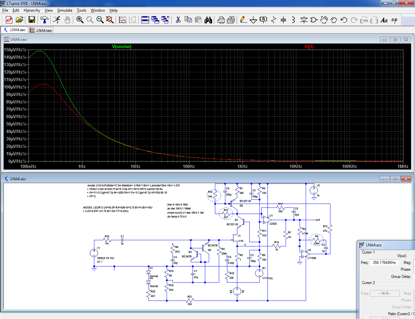Click the Zoom In magnifier icon
The width and height of the screenshot is (415, 319).
point(80,20)
